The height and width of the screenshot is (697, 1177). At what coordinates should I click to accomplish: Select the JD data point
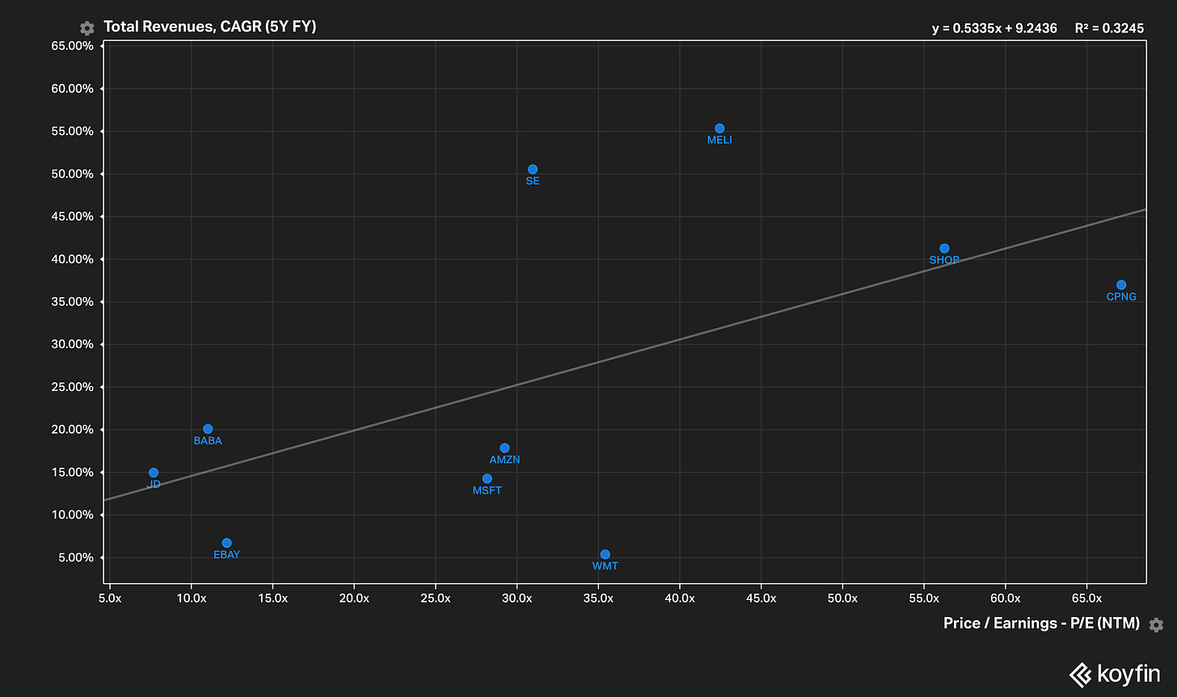click(x=154, y=472)
